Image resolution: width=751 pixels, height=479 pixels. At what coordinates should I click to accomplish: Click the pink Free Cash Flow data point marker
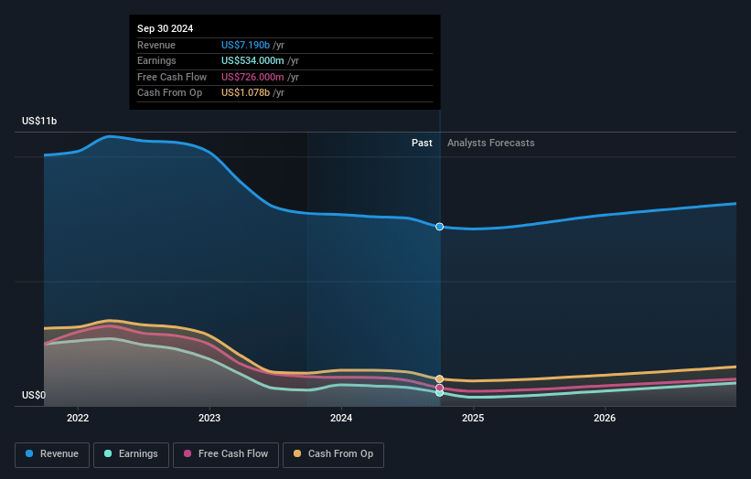[x=439, y=388]
